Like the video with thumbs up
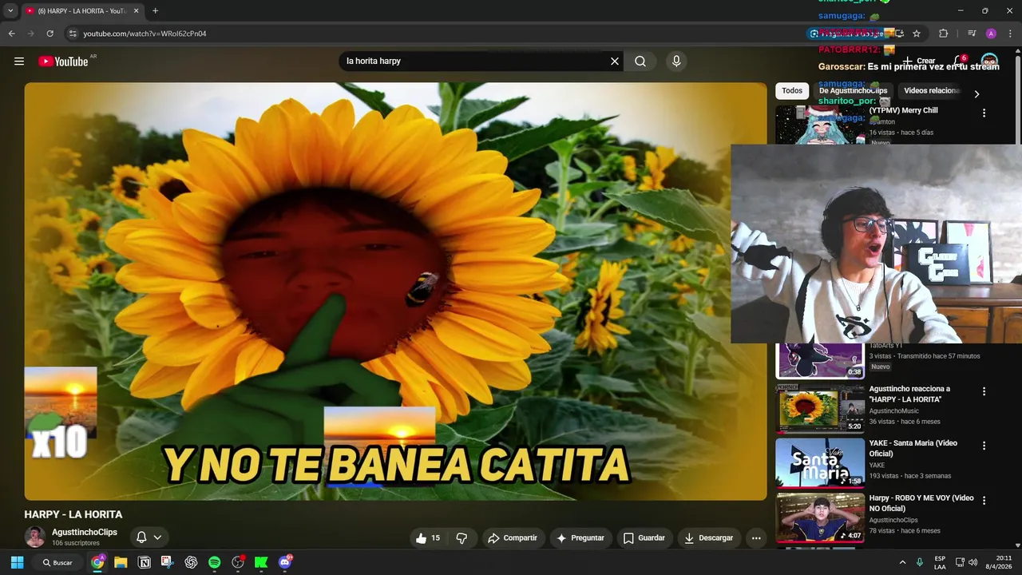Viewport: 1022px width, 575px height. (428, 538)
